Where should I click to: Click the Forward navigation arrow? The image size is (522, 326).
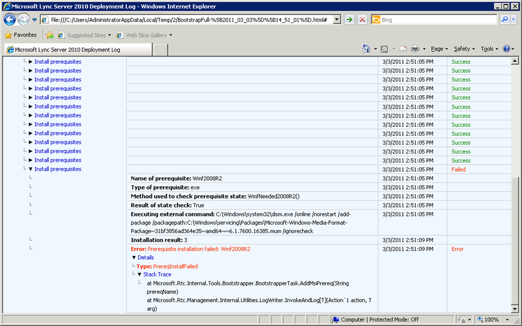(x=23, y=19)
